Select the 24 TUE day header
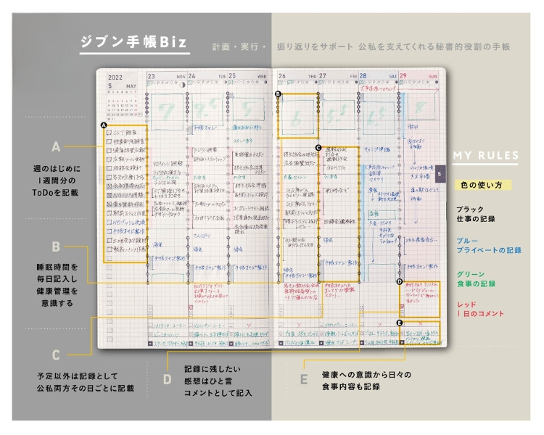Screen dimensions: 544x435 click(x=207, y=76)
